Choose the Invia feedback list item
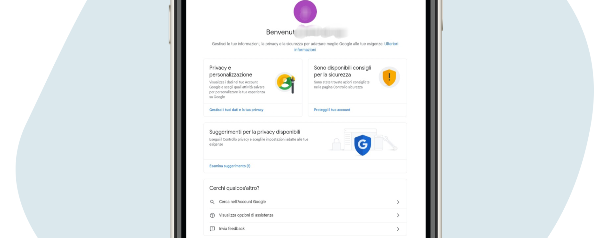 (305, 229)
